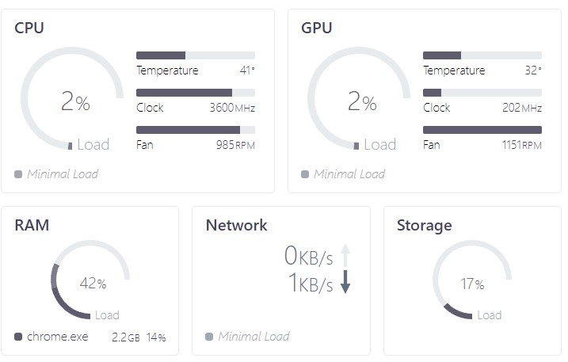The image size is (568, 362).
Task: Click the Storage panel title
Action: pos(424,225)
